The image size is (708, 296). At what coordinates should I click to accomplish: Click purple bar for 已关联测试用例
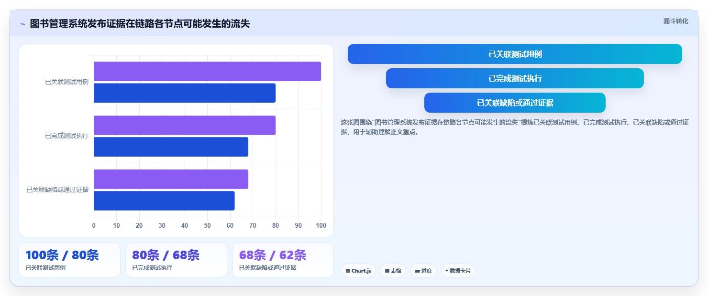point(207,71)
